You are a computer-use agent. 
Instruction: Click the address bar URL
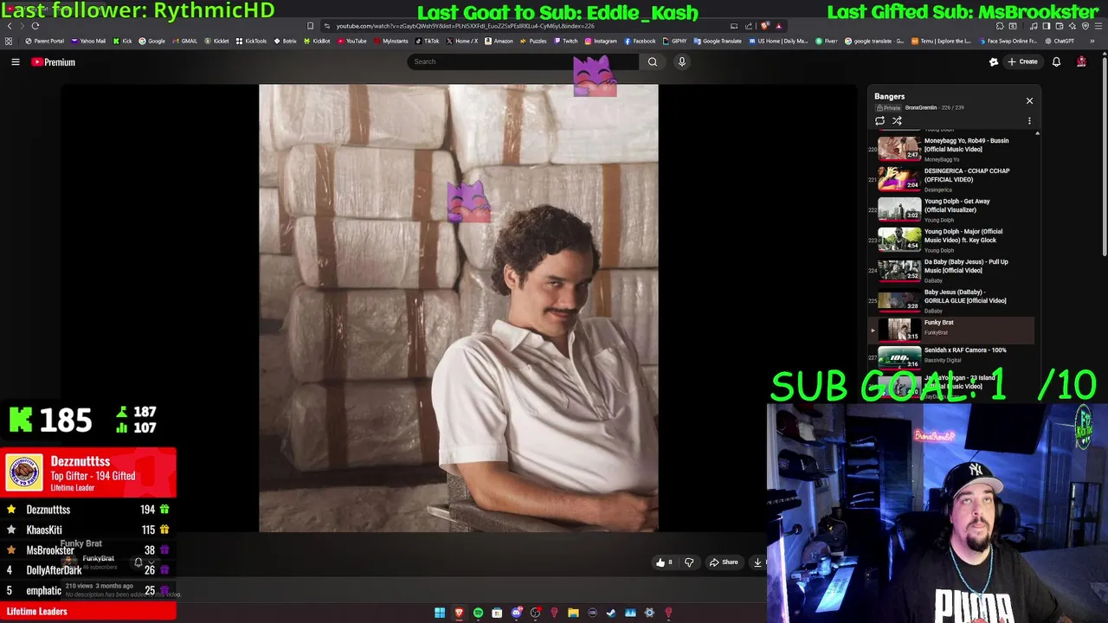pyautogui.click(x=465, y=26)
